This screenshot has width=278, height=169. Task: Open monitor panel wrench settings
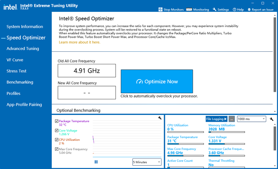tap(272, 119)
